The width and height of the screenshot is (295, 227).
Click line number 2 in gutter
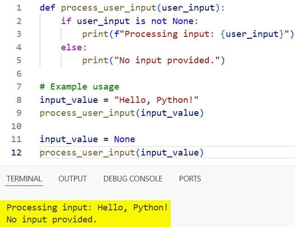(x=19, y=21)
